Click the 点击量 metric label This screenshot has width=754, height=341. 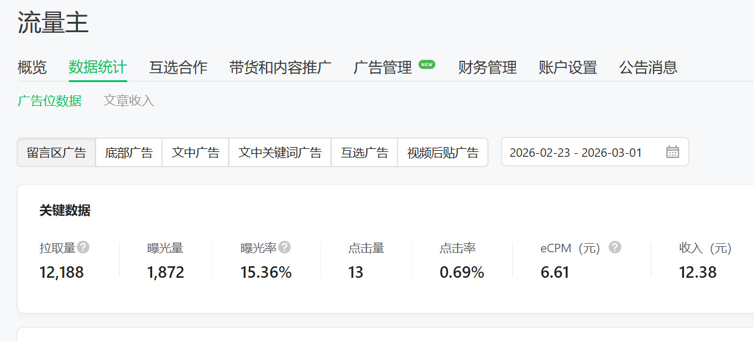pos(366,248)
